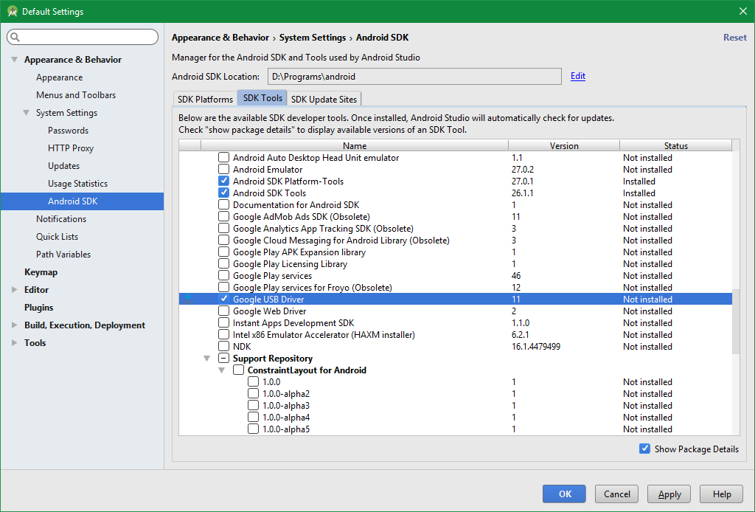Open the SDK Update Sites tab
Viewport: 755px width, 512px height.
pos(324,99)
